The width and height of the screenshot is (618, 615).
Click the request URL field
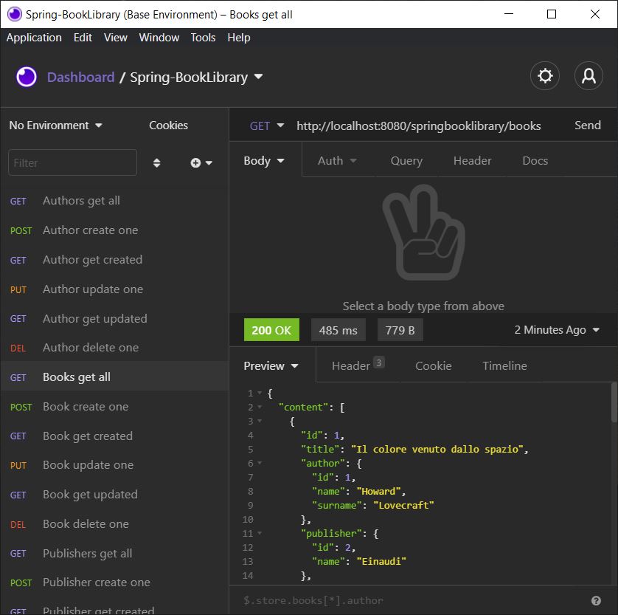[419, 126]
